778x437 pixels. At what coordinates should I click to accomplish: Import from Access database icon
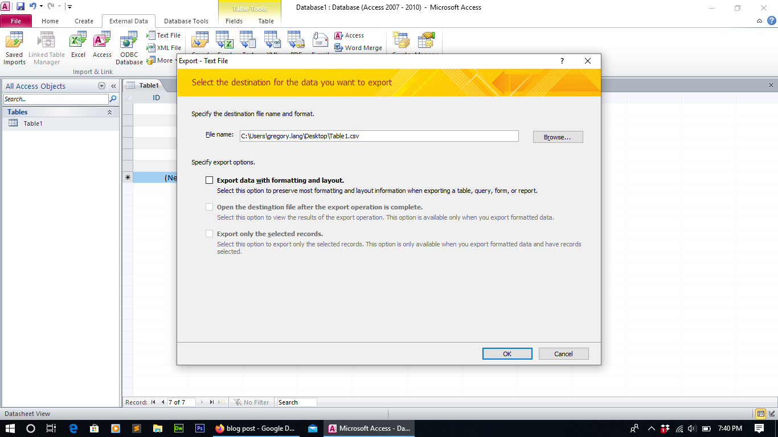point(102,46)
